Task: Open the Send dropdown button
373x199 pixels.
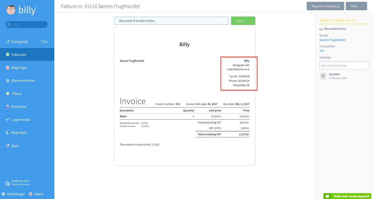Action: click(x=243, y=21)
